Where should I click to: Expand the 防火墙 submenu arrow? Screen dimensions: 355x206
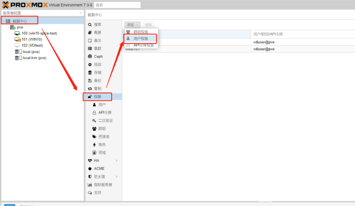[x=116, y=177]
